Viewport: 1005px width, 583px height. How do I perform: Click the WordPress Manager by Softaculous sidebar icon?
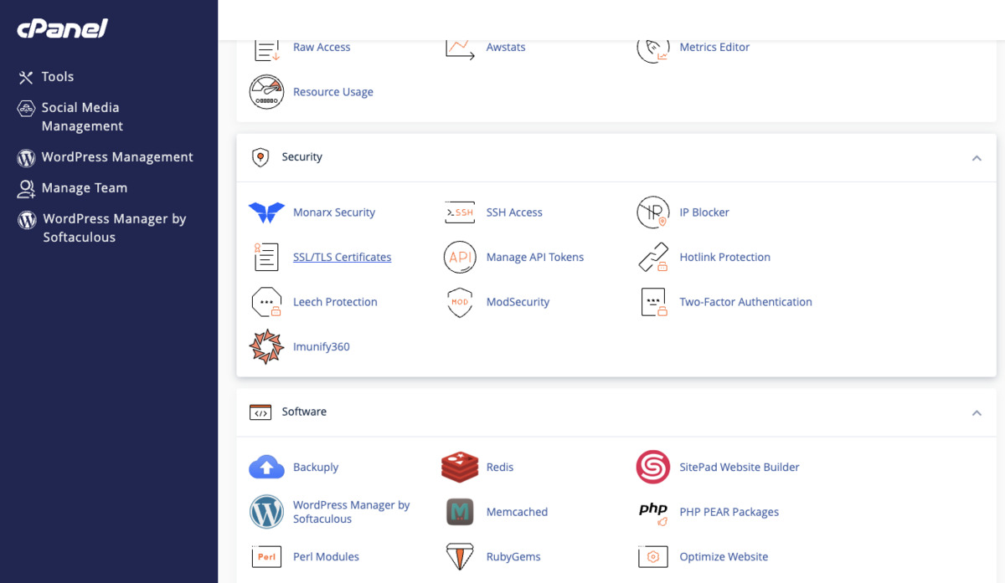(x=27, y=219)
